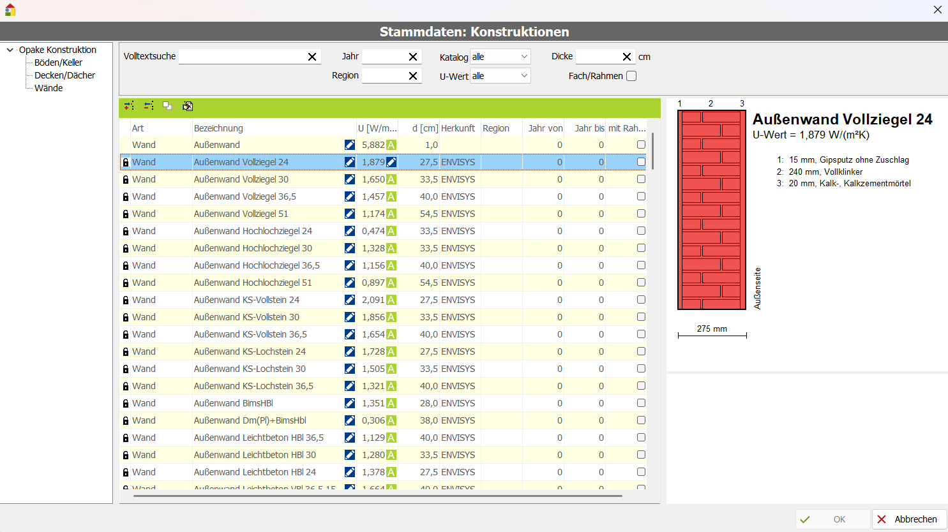The height and width of the screenshot is (532, 948).
Task: Click the lock icon of Außenwand KS-Vollstein 30
Action: (x=126, y=317)
